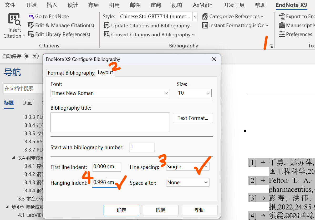Expand the Font dropdown
The width and height of the screenshot is (315, 220).
166,93
